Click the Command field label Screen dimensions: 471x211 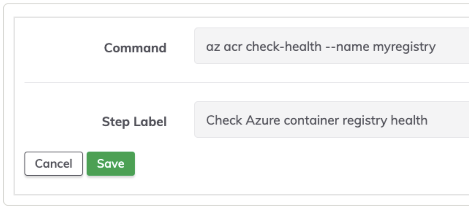tap(135, 48)
